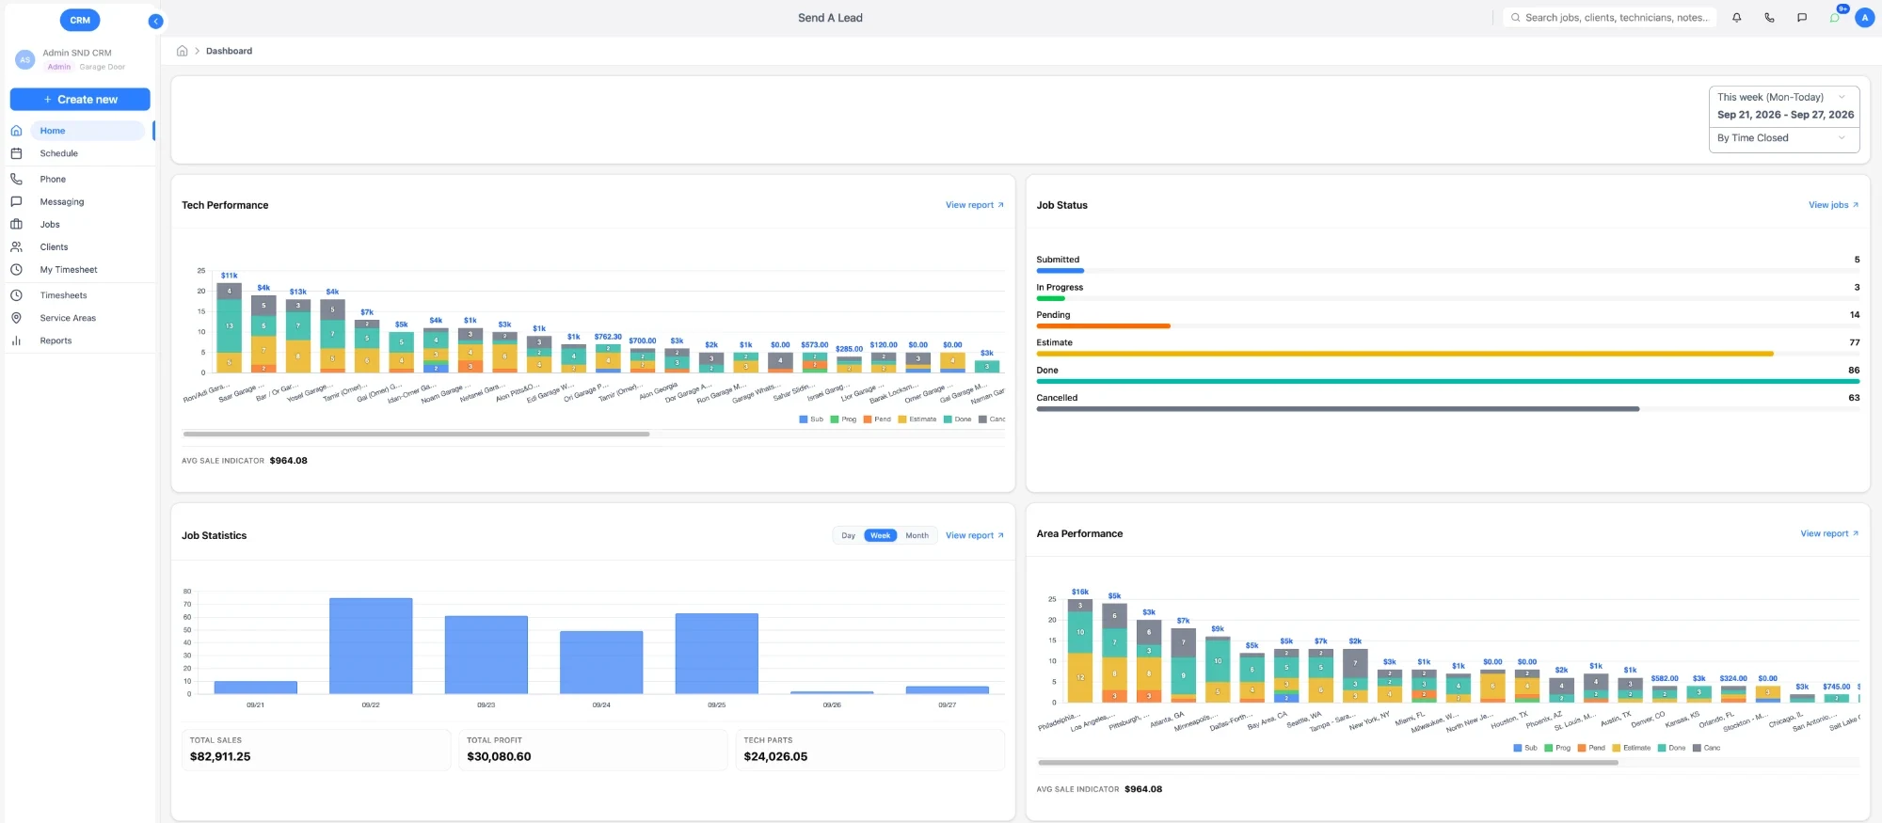This screenshot has height=823, width=1882.
Task: Open Clients in the sidebar menu
Action: coord(54,247)
